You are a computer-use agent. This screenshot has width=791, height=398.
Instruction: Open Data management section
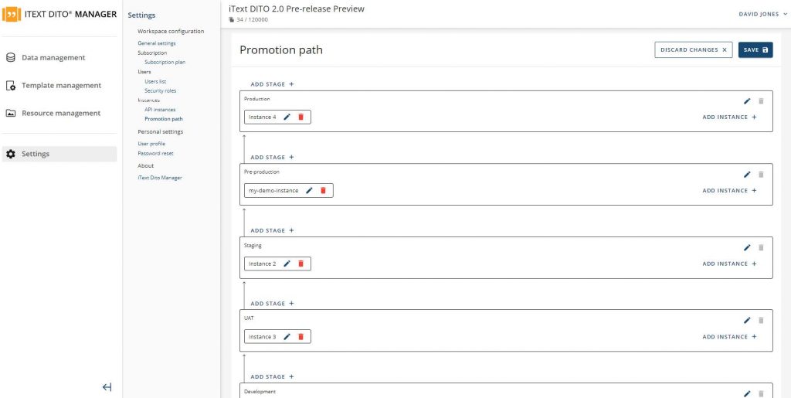(x=53, y=58)
